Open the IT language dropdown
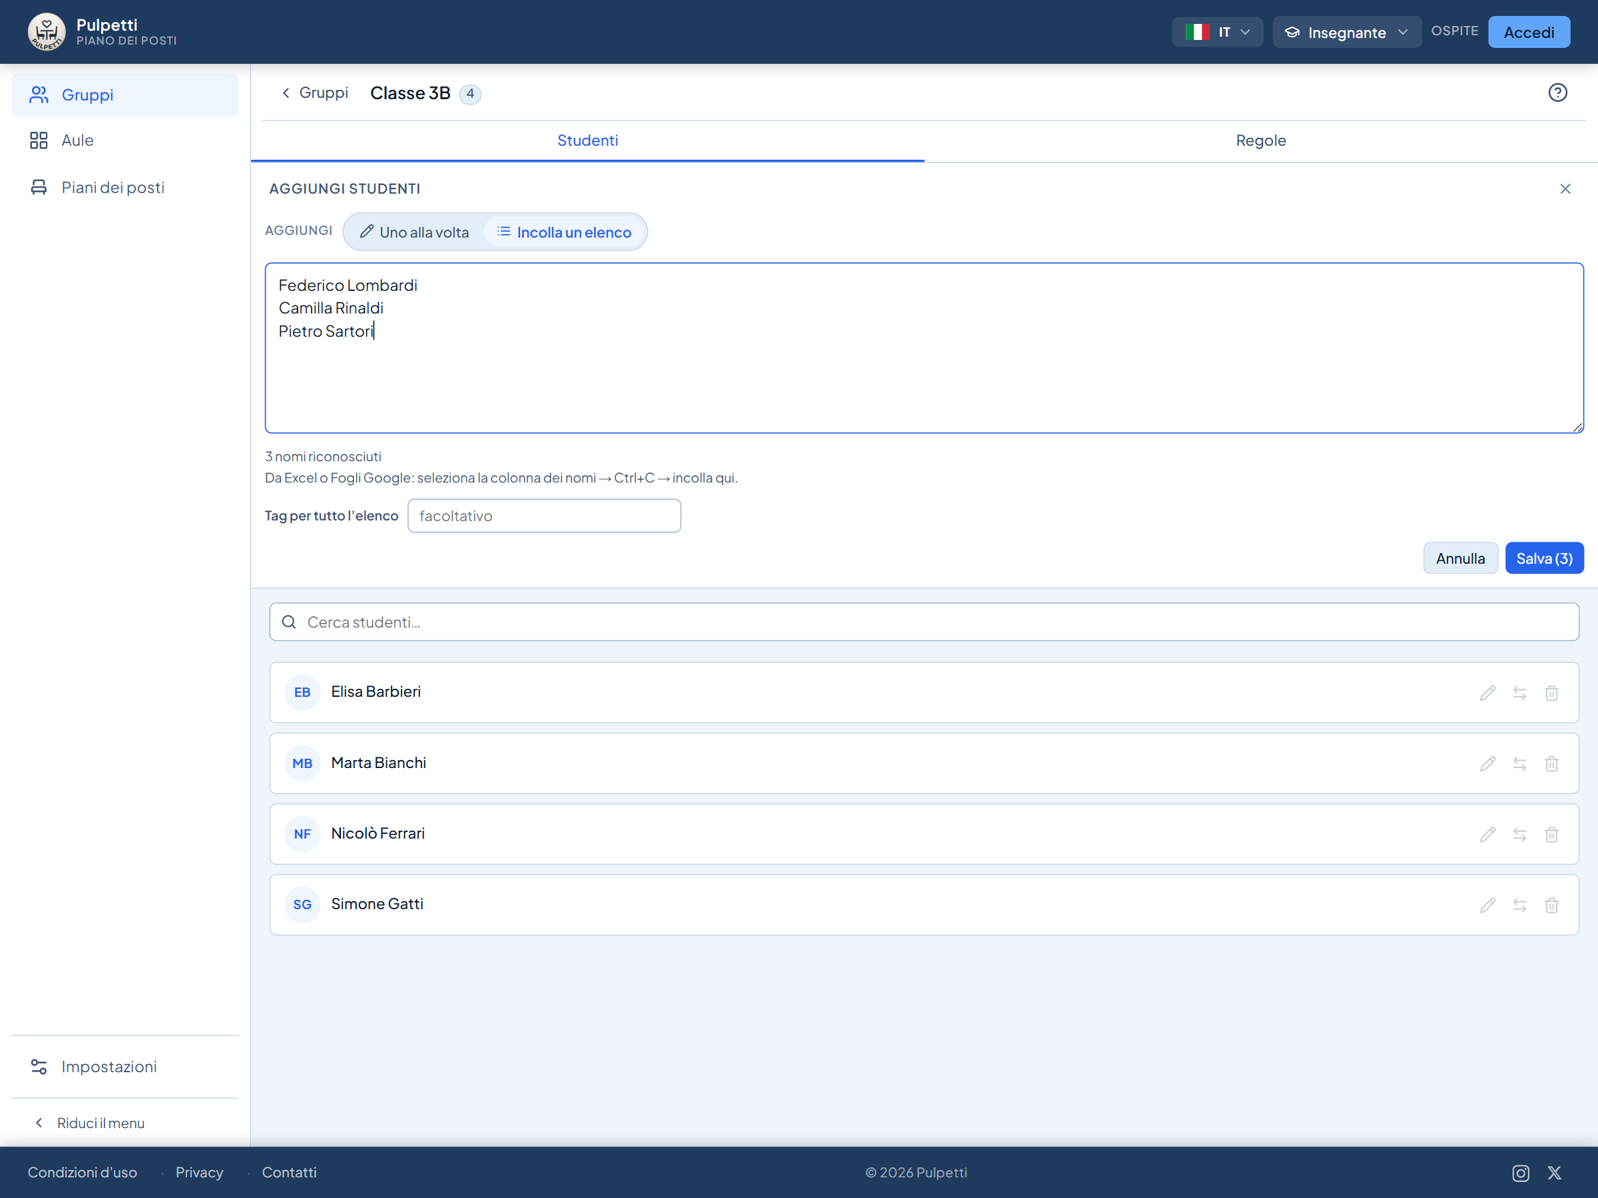This screenshot has height=1198, width=1598. click(1217, 33)
